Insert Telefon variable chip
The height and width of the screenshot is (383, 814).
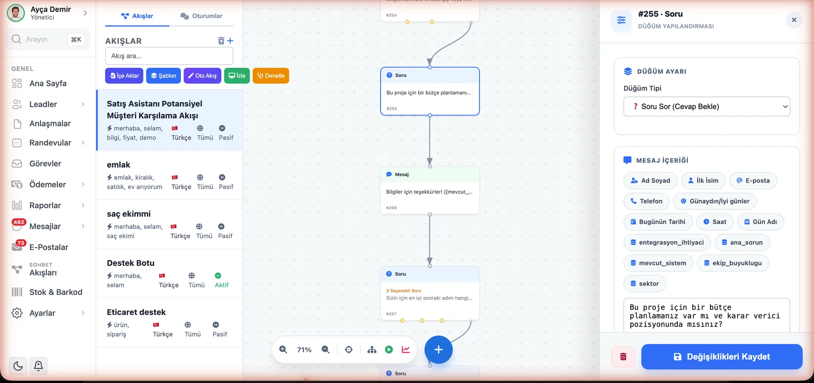647,201
